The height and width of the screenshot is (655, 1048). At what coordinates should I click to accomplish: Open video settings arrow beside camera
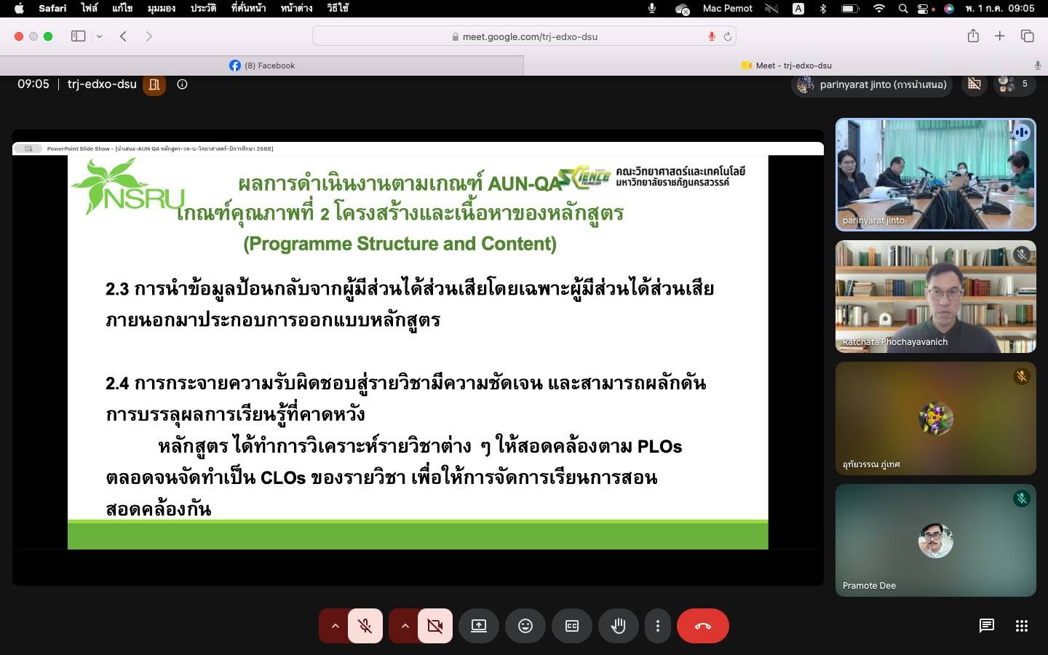pyautogui.click(x=405, y=626)
